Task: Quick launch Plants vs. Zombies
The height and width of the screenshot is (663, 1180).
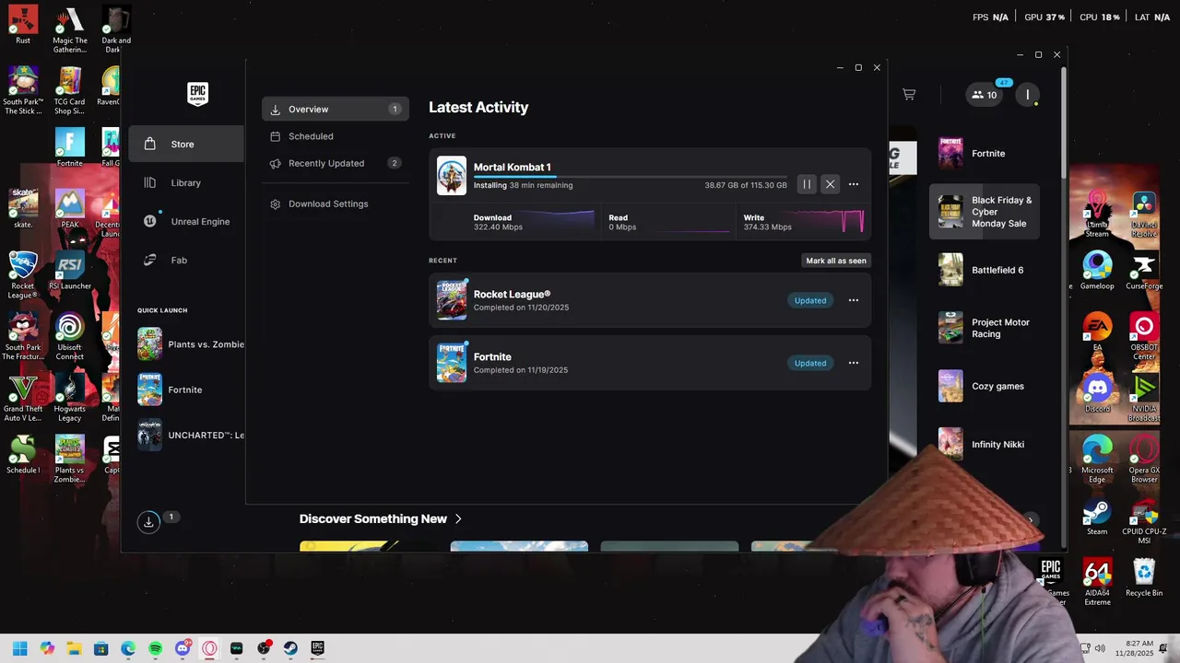Action: click(190, 344)
